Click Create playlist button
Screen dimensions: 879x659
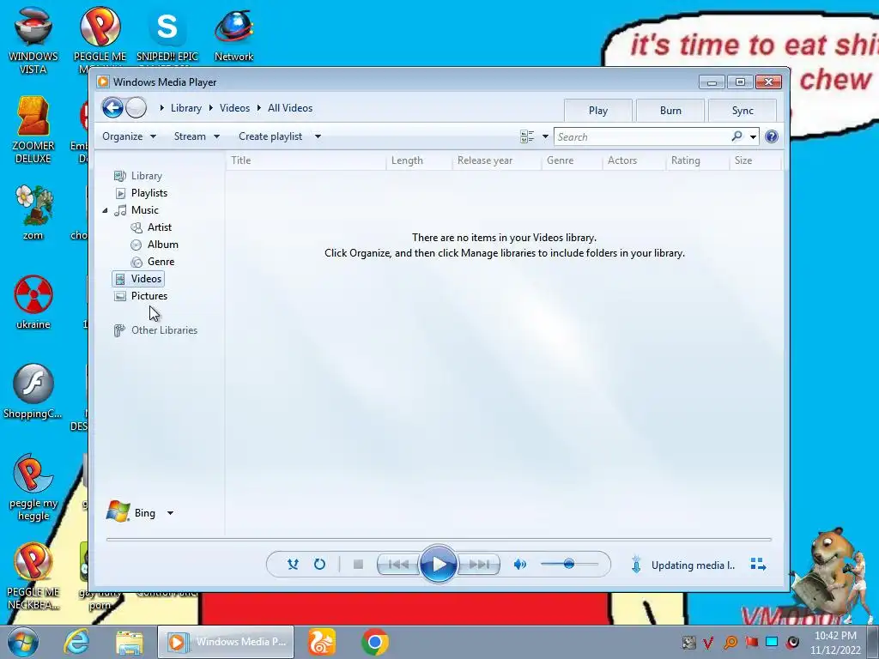270,136
